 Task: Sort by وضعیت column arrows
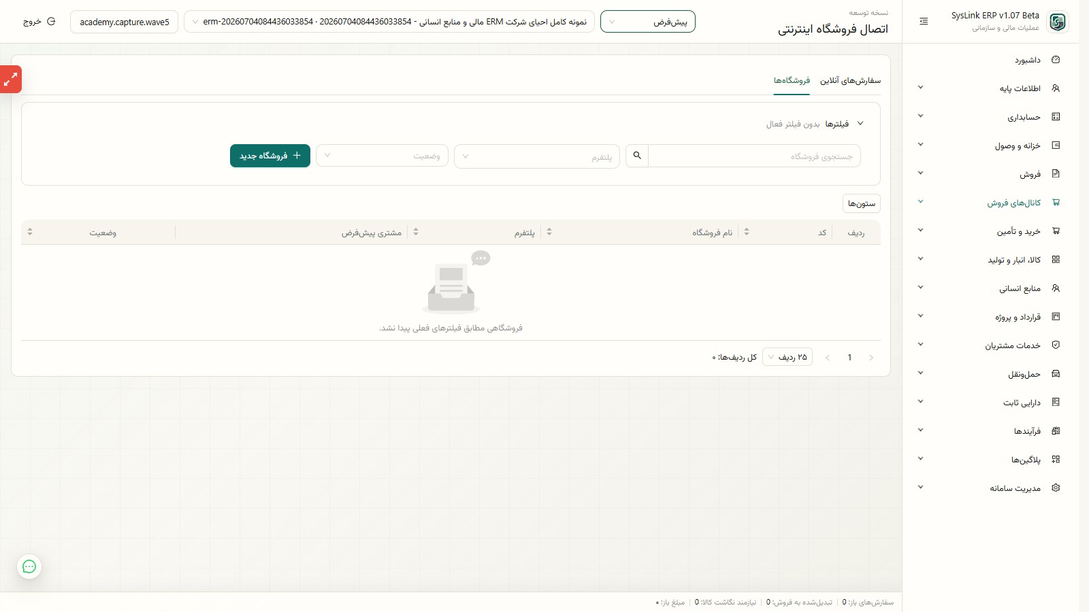pyautogui.click(x=30, y=232)
